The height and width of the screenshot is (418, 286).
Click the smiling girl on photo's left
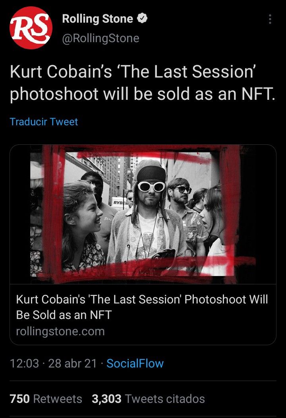(81, 223)
